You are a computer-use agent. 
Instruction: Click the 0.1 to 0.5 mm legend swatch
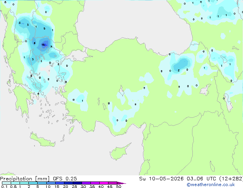point(7,183)
